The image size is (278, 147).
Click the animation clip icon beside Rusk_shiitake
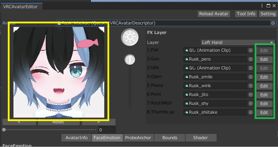[x=187, y=112]
